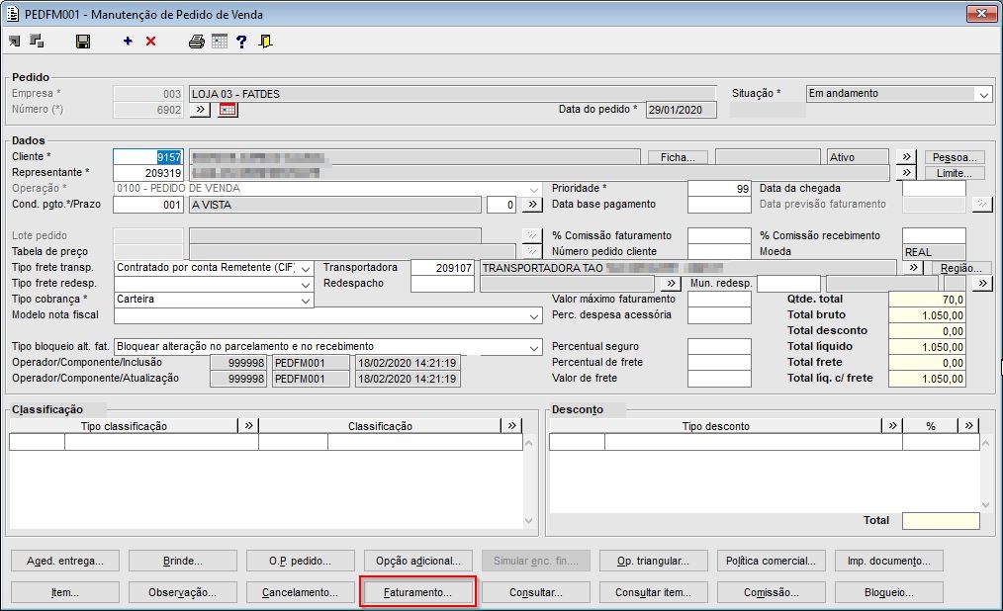Viewport: 1003px width, 611px height.
Task: Click the Valor de frete field
Action: 719,379
